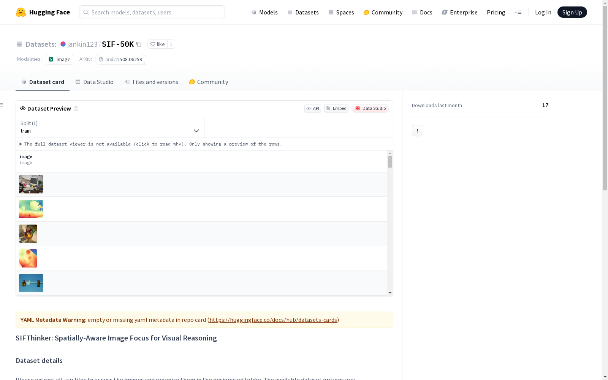
Task: Toggle the left table-of-contents sidebar icon
Action: (2, 105)
